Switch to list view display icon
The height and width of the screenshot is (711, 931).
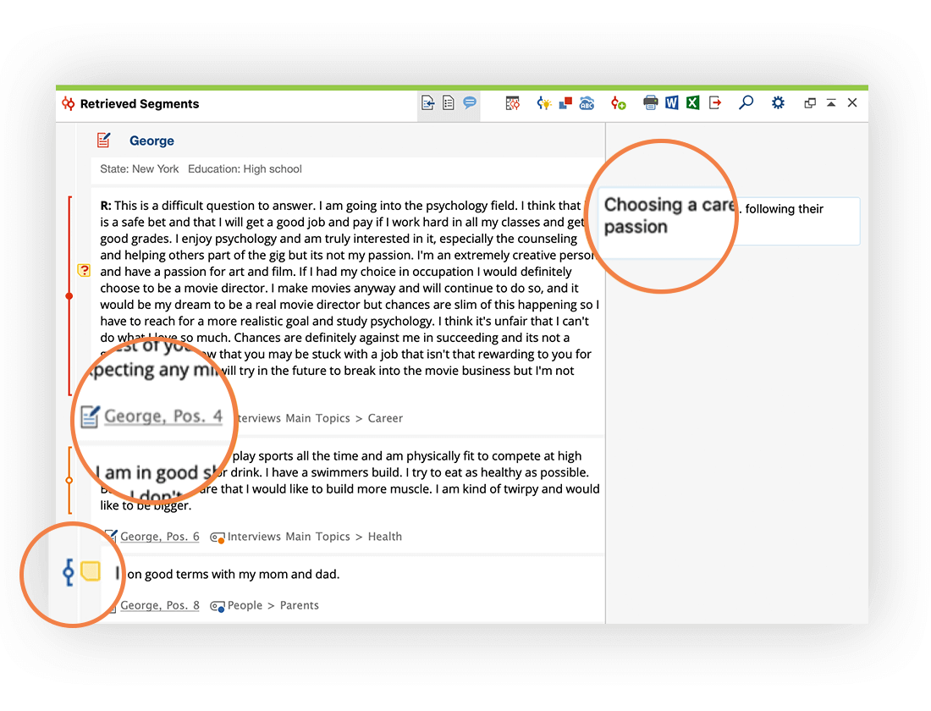coord(449,103)
